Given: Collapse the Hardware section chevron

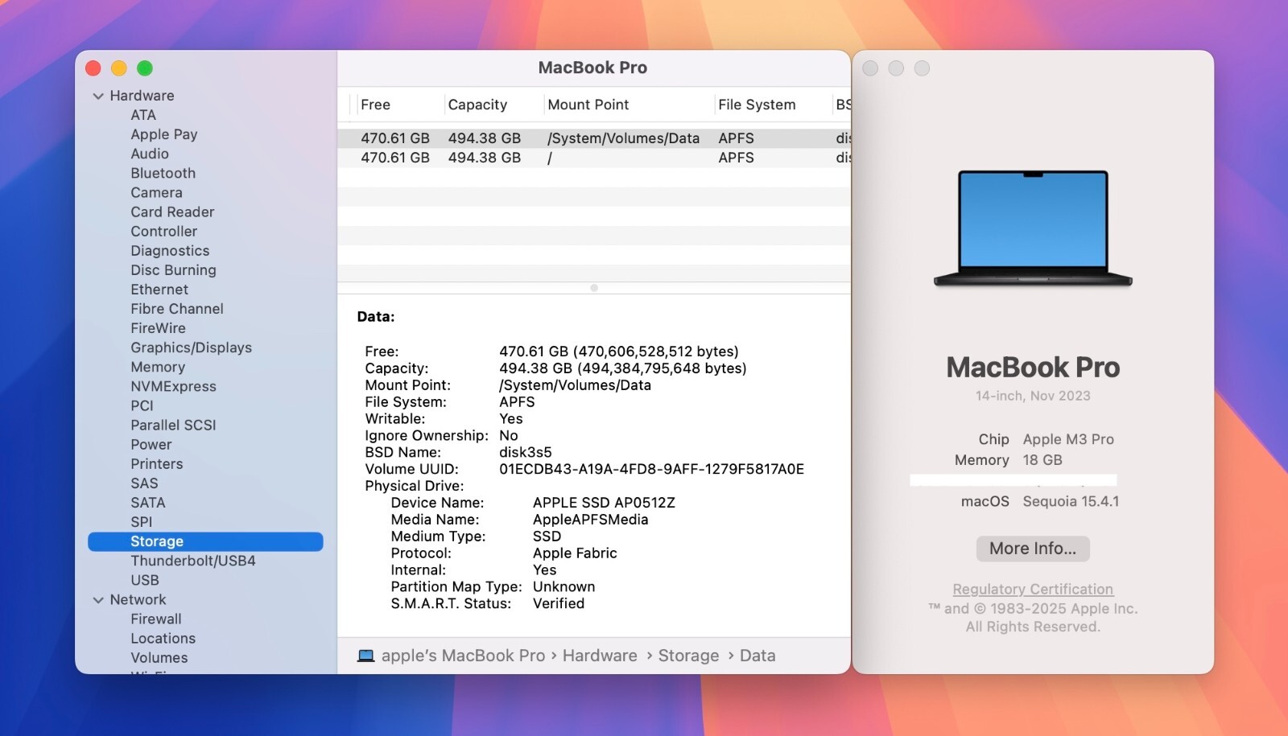Looking at the screenshot, I should point(98,96).
